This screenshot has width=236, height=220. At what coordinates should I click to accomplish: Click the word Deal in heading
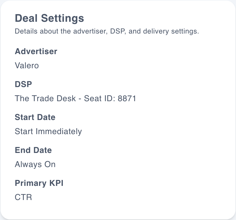[26, 18]
